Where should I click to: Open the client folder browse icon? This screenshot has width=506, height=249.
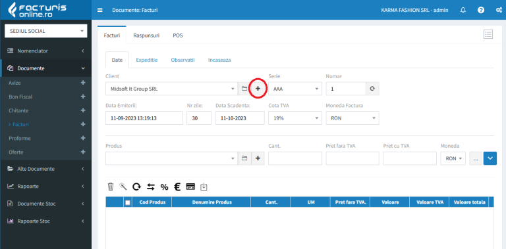[244, 89]
